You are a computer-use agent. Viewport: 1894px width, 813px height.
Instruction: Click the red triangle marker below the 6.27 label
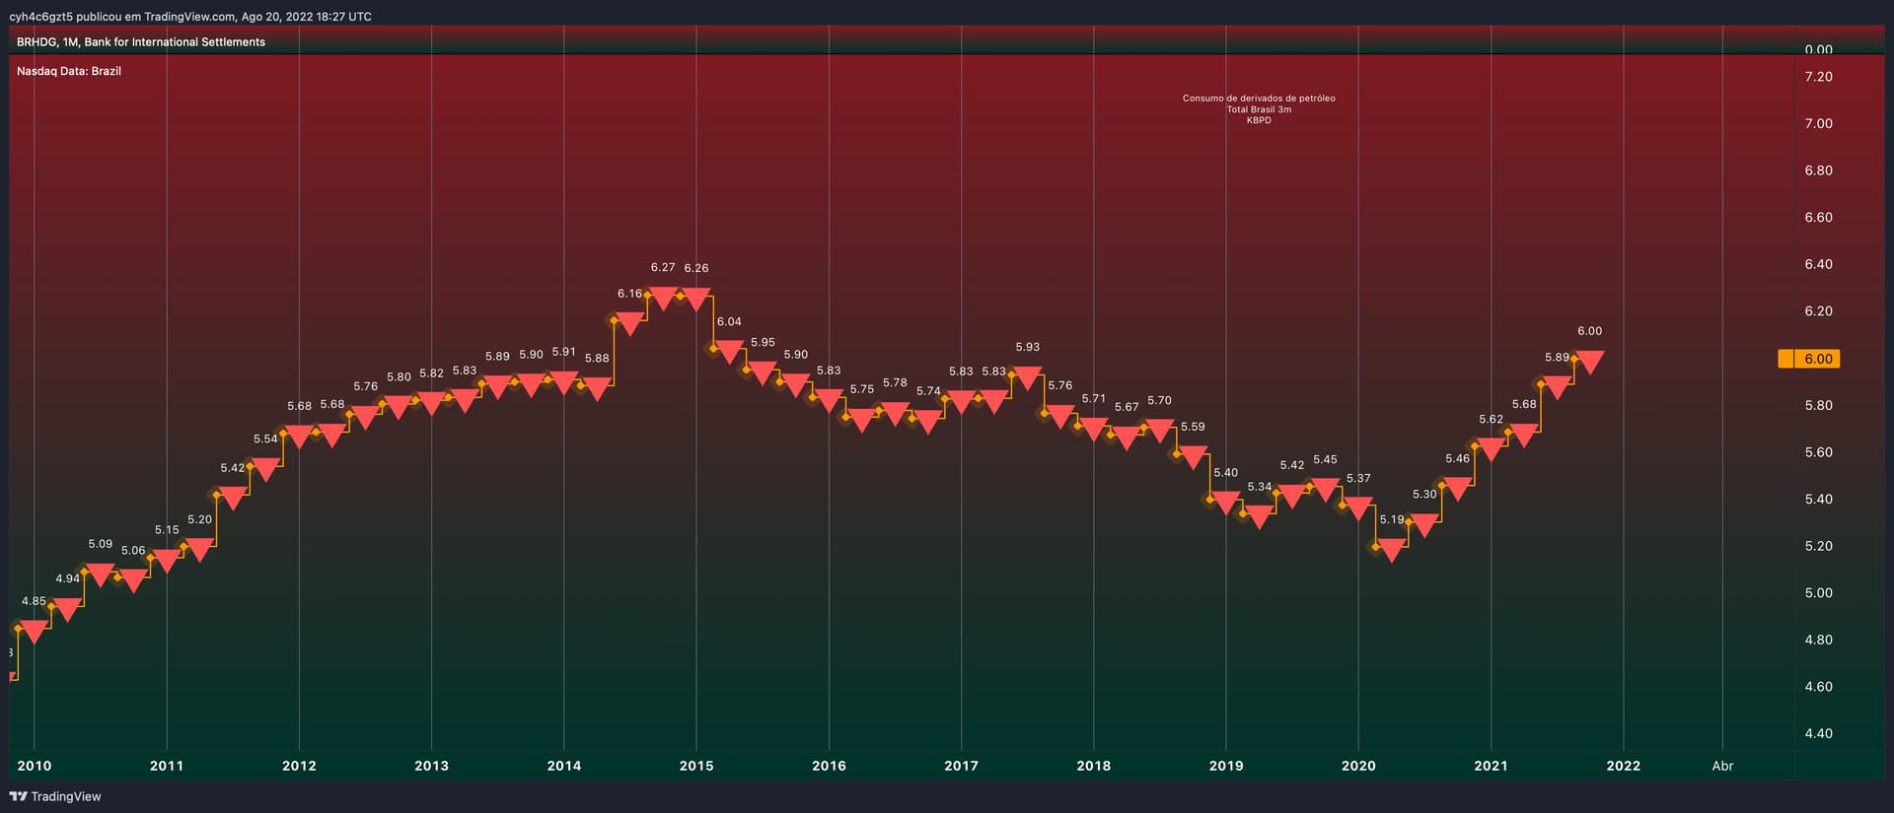pos(663,299)
